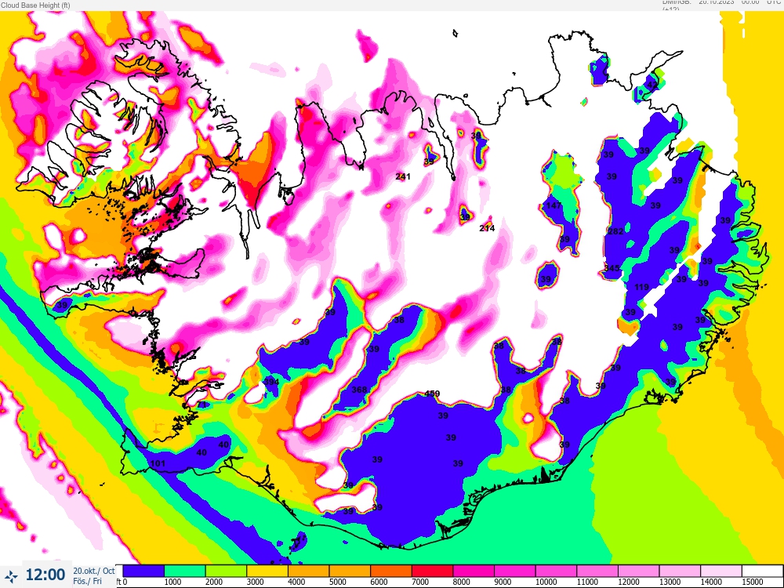
Task: Select the red 7000–8000 ft legend swatch
Action: tap(432, 571)
